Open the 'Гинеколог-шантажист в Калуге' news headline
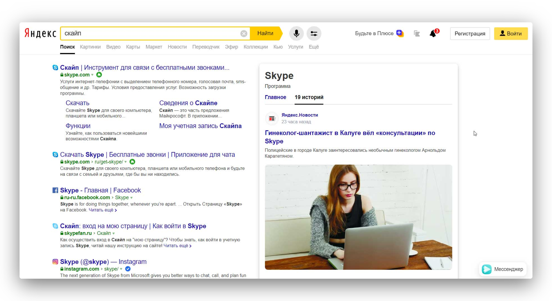This screenshot has height=301, width=552. coord(350,137)
